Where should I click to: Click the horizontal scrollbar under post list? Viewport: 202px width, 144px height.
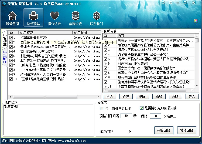pos(54,97)
